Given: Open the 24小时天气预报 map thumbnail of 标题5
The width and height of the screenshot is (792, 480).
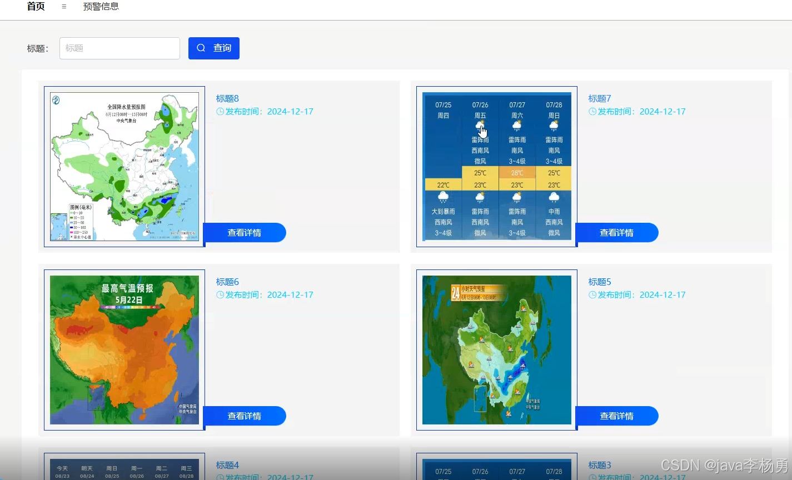Looking at the screenshot, I should (497, 350).
